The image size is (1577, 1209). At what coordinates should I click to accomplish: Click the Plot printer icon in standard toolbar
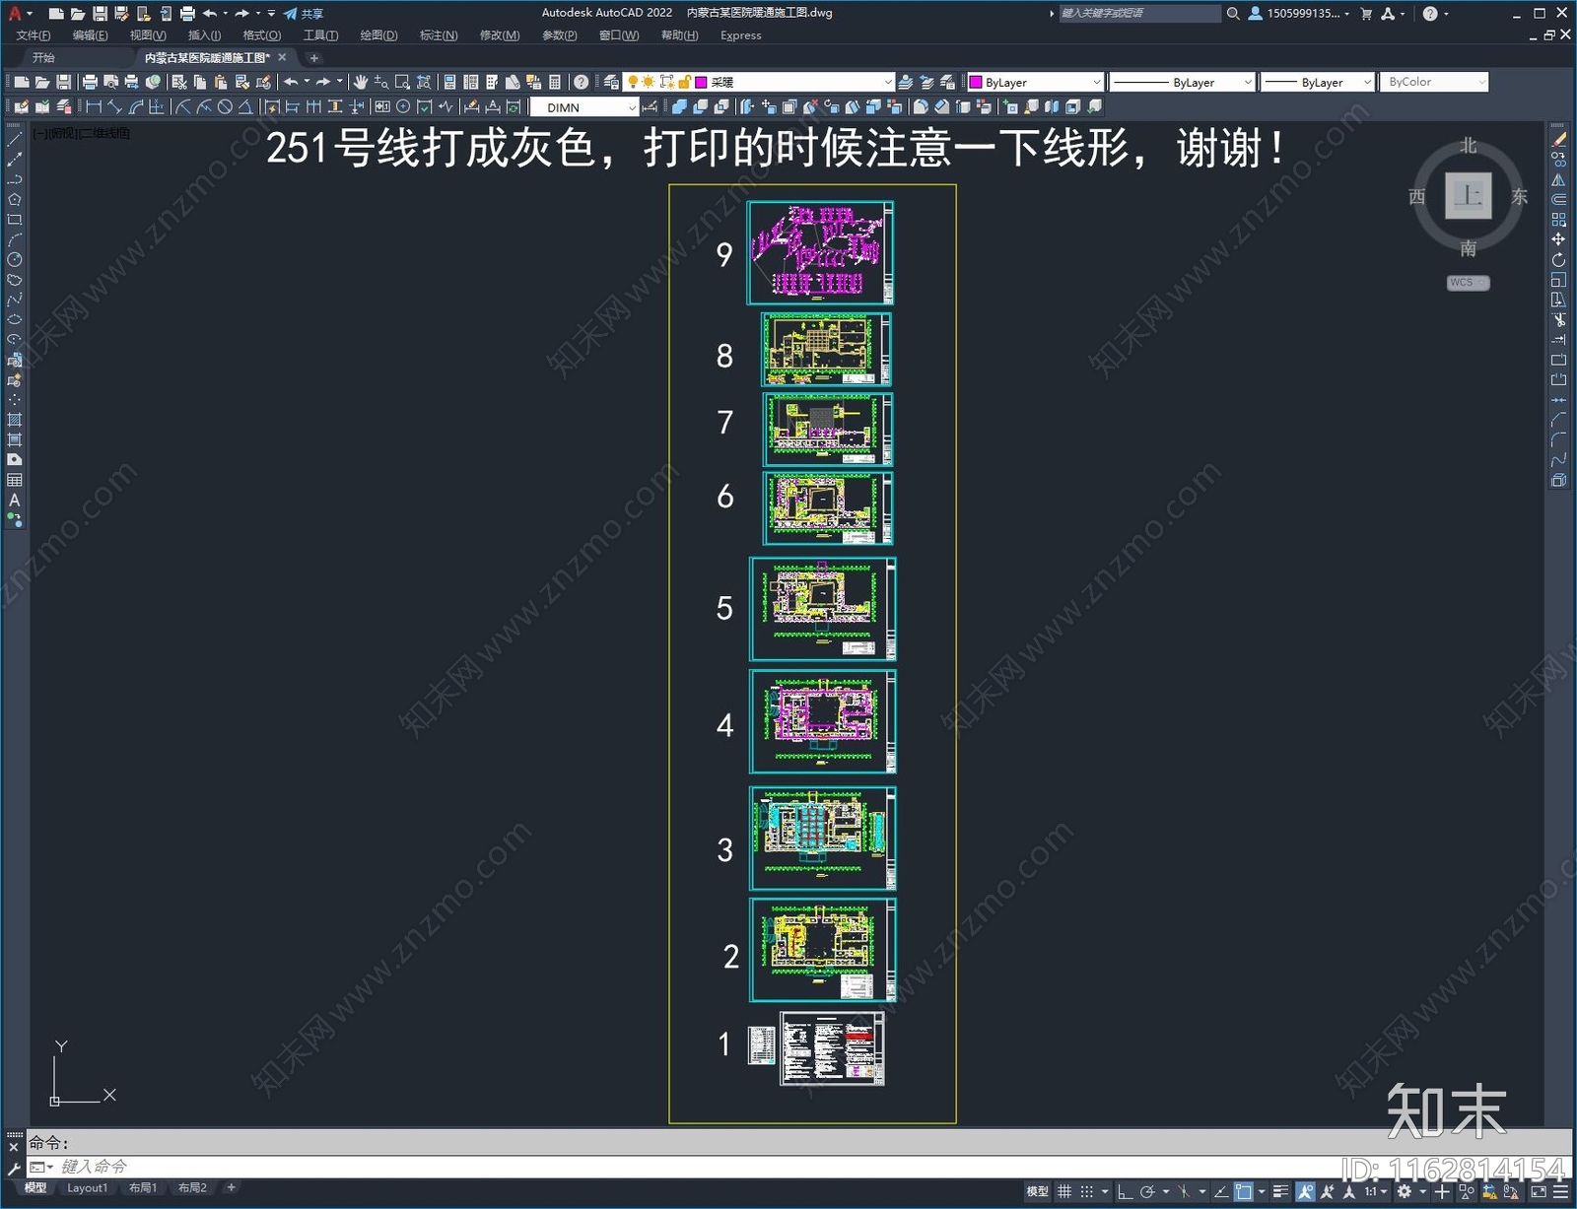pos(90,82)
